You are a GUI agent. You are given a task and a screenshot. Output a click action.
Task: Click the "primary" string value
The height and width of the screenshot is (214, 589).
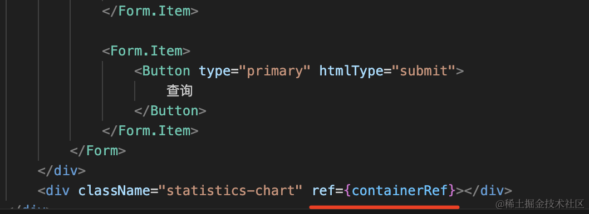[274, 71]
